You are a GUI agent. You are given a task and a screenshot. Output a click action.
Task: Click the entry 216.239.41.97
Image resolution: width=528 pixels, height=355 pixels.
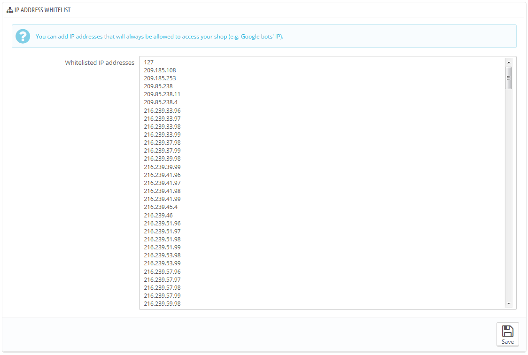click(x=163, y=183)
